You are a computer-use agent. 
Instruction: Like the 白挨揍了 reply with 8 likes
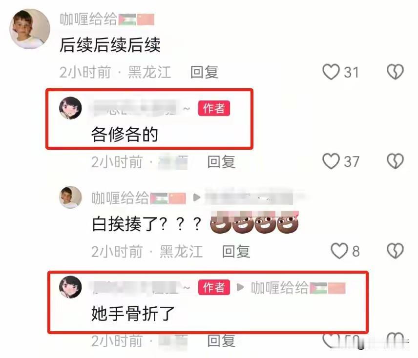339,251
